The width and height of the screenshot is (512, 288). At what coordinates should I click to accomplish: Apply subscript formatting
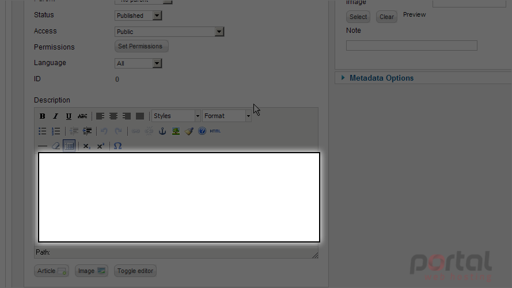(86, 146)
